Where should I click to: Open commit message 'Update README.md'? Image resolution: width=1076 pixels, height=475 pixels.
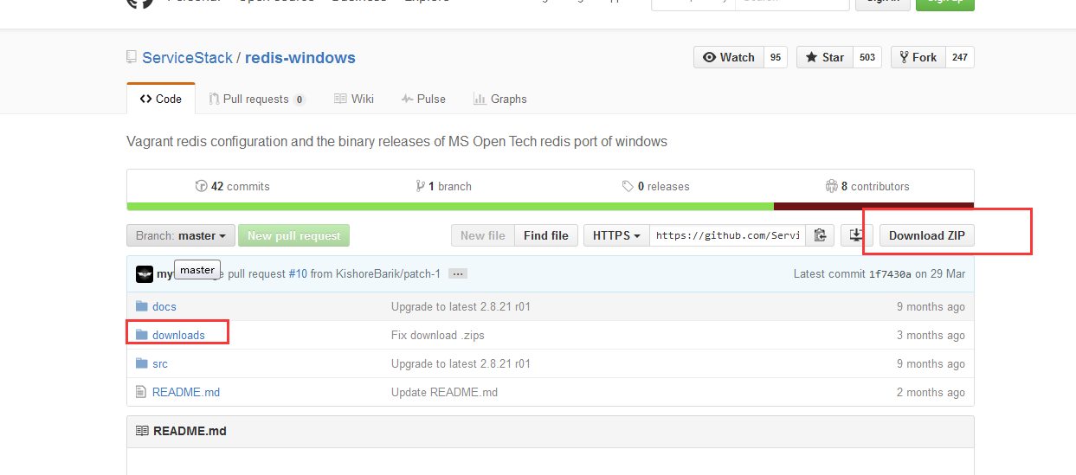(444, 392)
